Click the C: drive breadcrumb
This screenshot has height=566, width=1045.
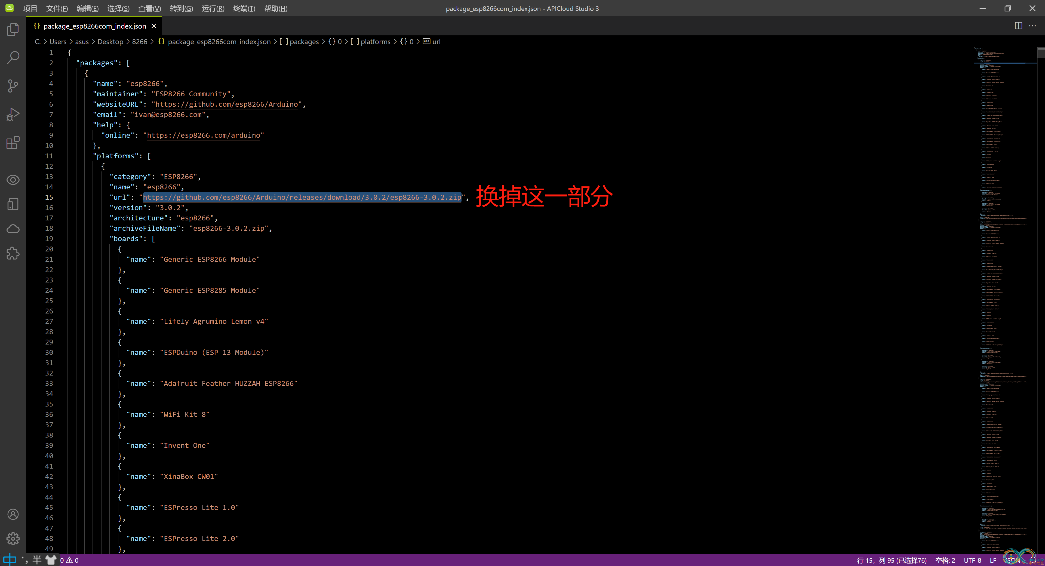tap(38, 42)
